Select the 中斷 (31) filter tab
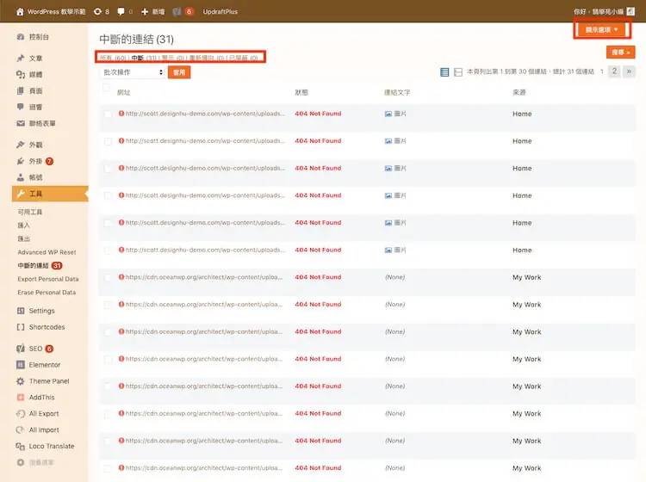The height and width of the screenshot is (482, 646). coord(144,58)
